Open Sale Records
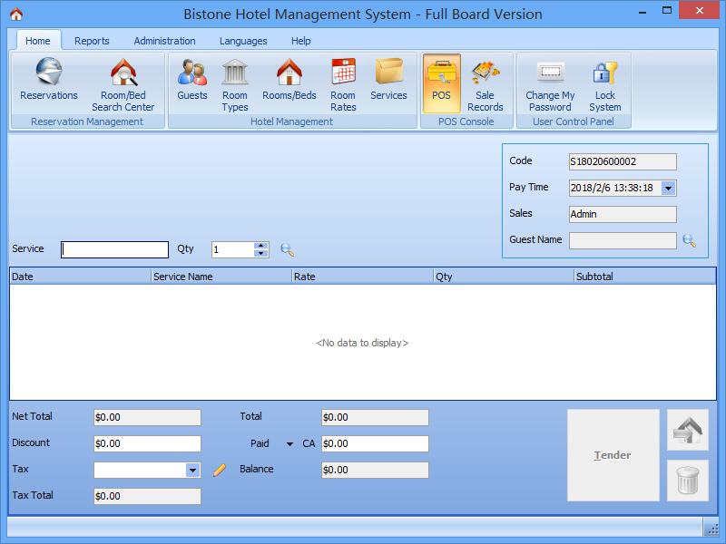The image size is (726, 544). pos(486,83)
